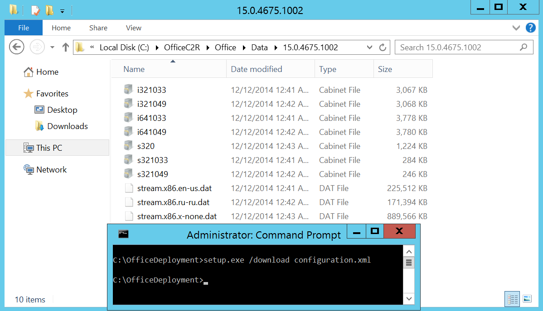Screen dimensions: 543x311
Task: Select the stream.x86.en-us.dat file
Action: pyautogui.click(x=176, y=188)
